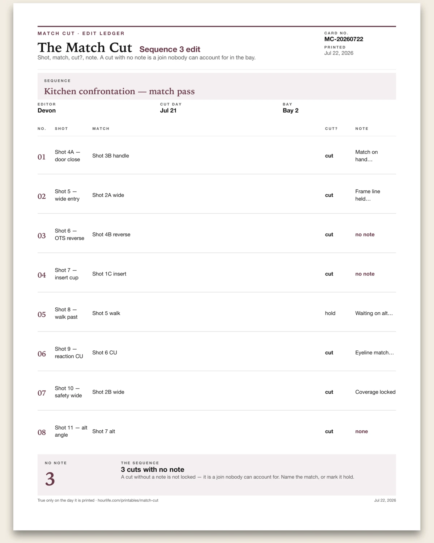Screen dimensions: 434x543
Task: Click the hourlife.com printables footer link
Action: click(128, 500)
